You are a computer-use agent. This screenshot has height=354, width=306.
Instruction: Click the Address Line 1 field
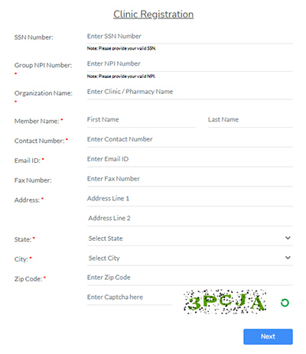coord(190,199)
